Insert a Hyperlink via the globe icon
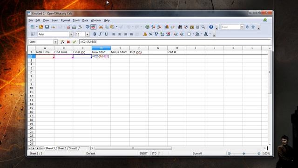Image resolution: width=298 pixels, height=168 pixels. pos(147,27)
